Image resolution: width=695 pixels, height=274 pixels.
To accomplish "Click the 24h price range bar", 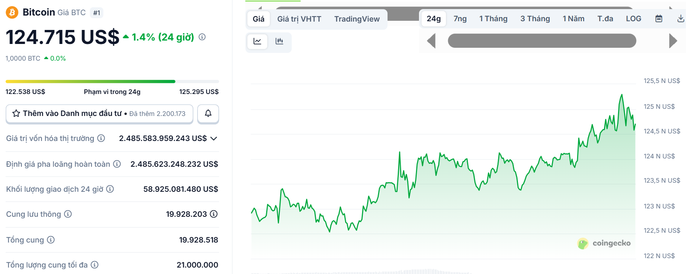I will tap(112, 81).
